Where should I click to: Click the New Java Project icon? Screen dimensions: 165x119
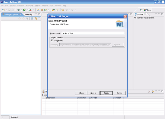coord(38,10)
